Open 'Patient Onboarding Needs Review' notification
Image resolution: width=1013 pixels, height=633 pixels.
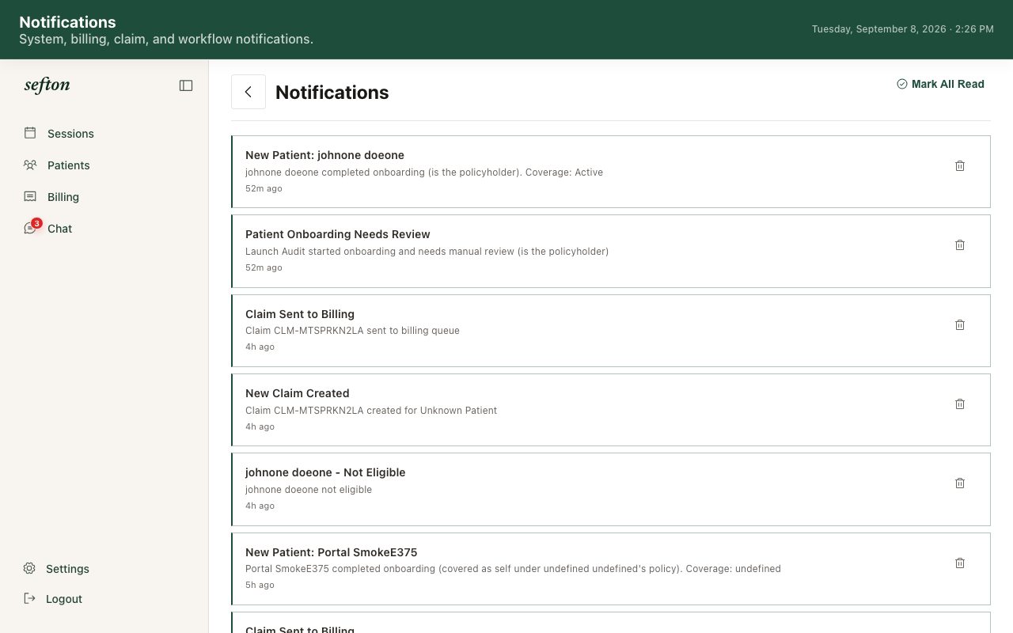pyautogui.click(x=610, y=251)
